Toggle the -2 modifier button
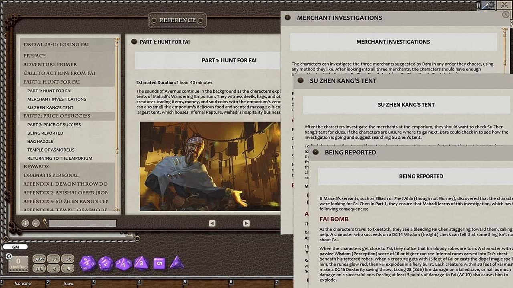Screen dimensions: 513x288 coord(54,268)
